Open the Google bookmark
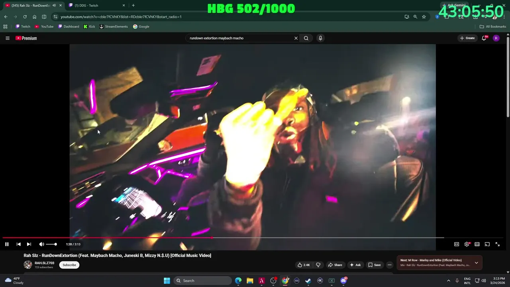This screenshot has height=287, width=510. click(x=141, y=27)
